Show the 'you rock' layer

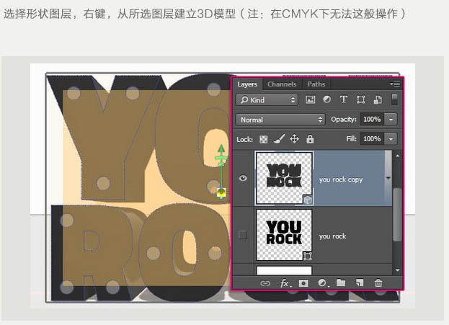click(243, 235)
